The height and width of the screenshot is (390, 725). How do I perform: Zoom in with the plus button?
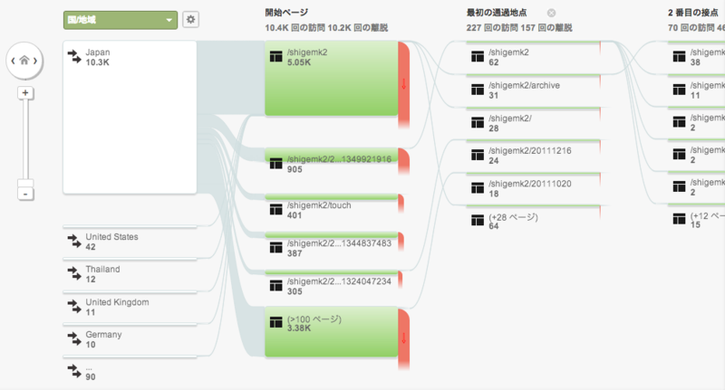point(25,93)
